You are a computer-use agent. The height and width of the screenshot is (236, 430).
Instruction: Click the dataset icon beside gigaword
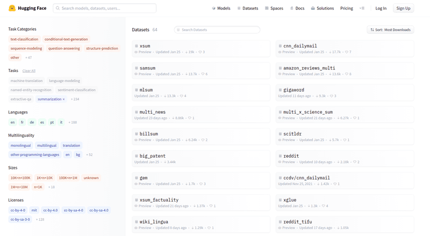(280, 90)
